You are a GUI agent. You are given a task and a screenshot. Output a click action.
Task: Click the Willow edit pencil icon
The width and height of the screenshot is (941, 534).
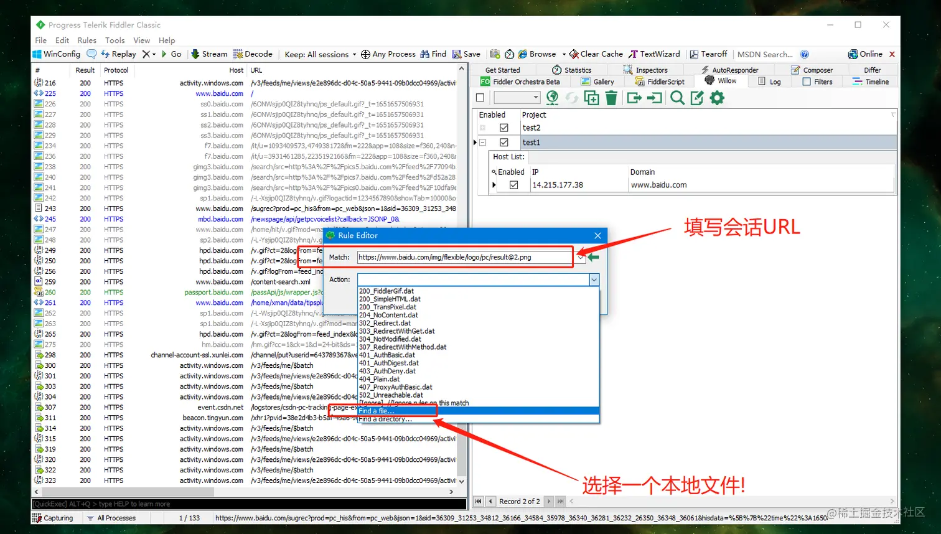tap(697, 98)
